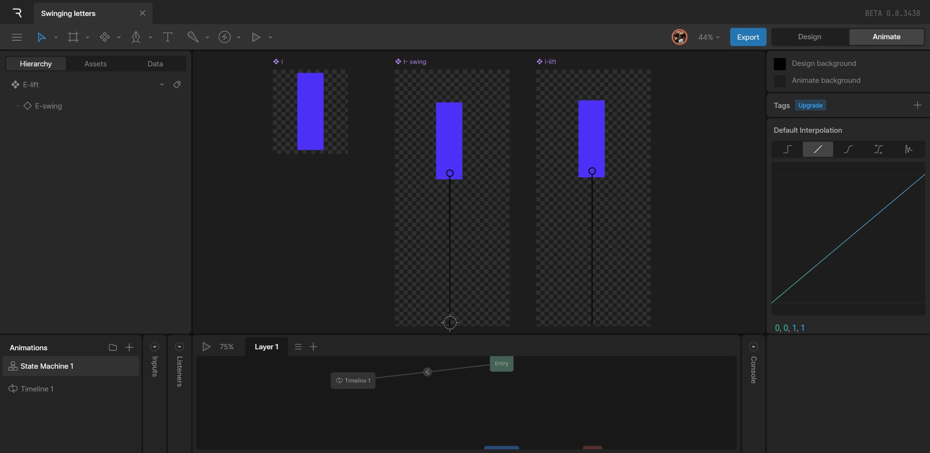Screen dimensions: 930x453
Task: Click the Rive logo icon
Action: pyautogui.click(x=17, y=13)
